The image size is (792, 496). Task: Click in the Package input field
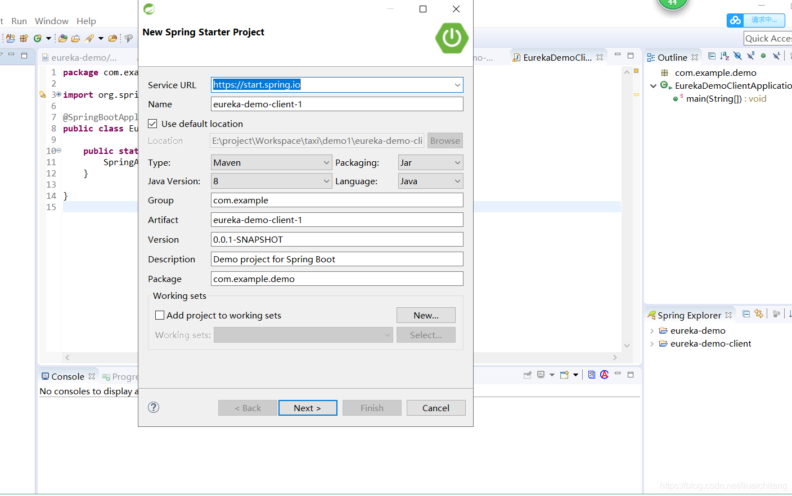(x=337, y=279)
